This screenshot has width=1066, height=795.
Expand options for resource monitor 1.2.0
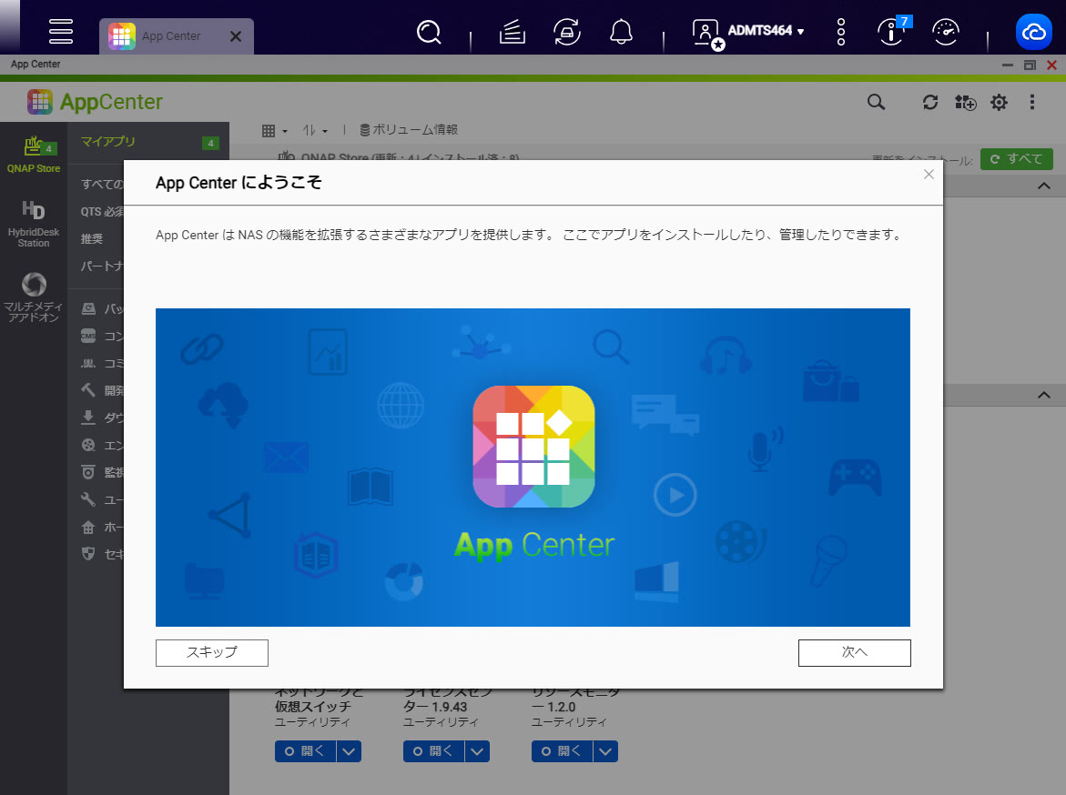(605, 751)
